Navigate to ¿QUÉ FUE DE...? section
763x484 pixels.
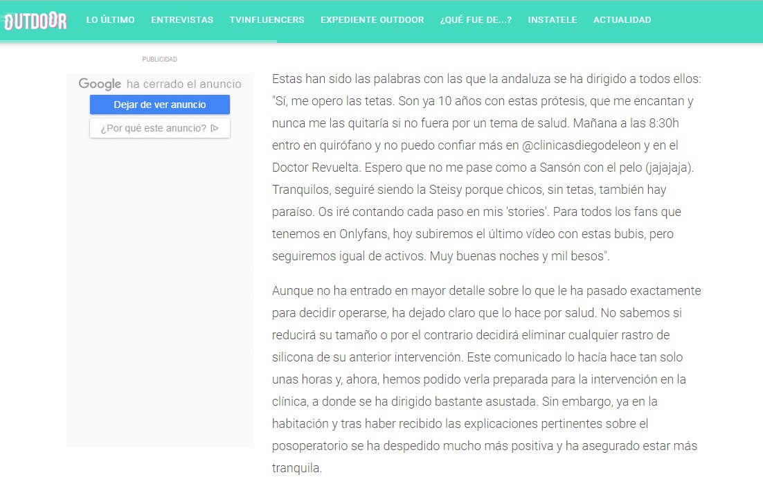tap(476, 20)
